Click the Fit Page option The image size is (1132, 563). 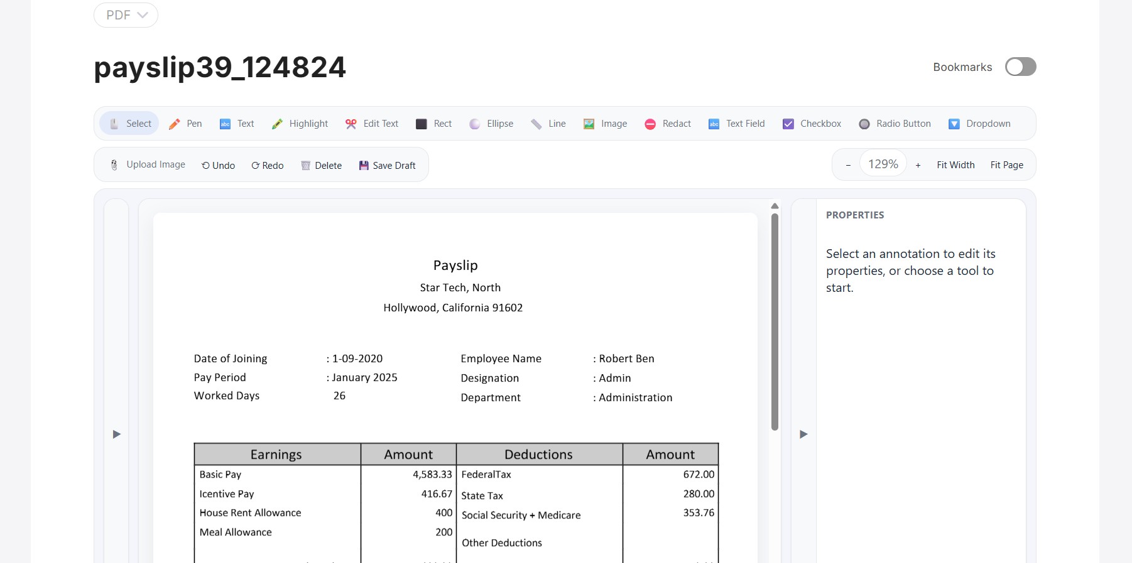pyautogui.click(x=1006, y=165)
